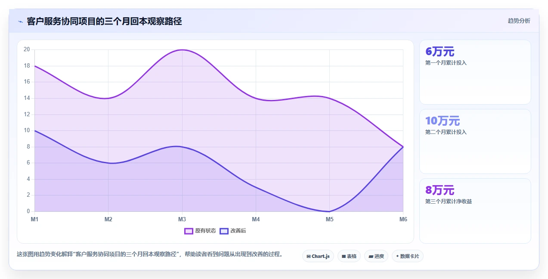Open the 6万元 first-month card
548x279 pixels.
(475, 72)
